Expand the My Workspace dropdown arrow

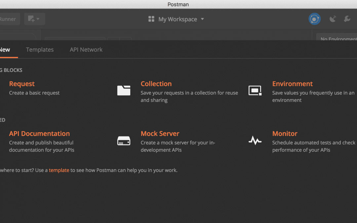(202, 19)
